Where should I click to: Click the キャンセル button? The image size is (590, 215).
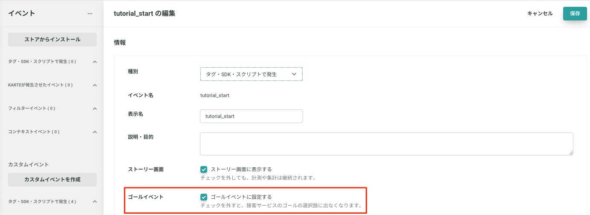[540, 14]
